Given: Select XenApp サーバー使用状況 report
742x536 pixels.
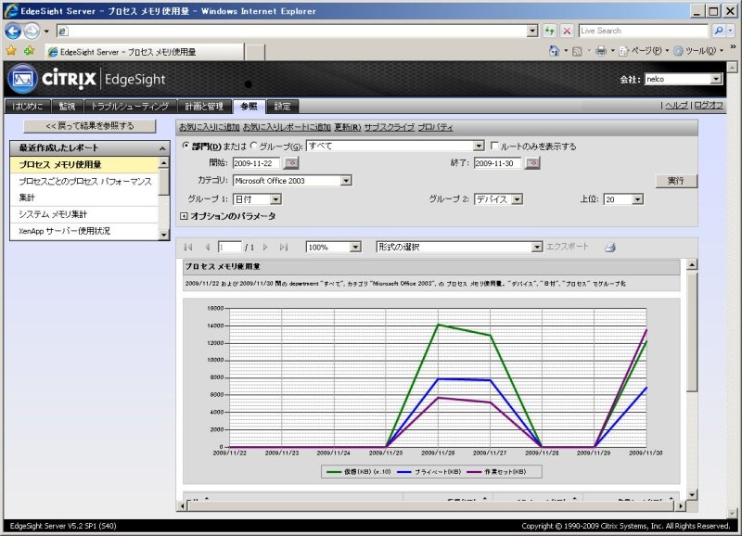Looking at the screenshot, I should [x=84, y=231].
